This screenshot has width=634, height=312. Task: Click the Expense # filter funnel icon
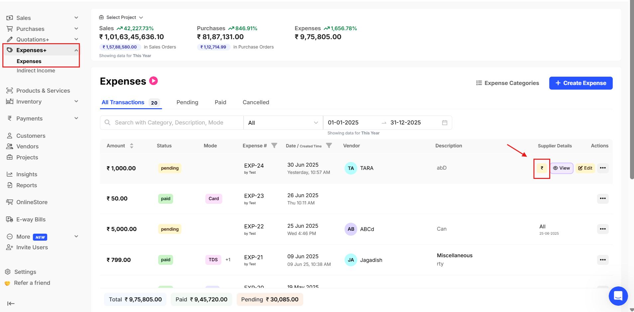(x=274, y=145)
